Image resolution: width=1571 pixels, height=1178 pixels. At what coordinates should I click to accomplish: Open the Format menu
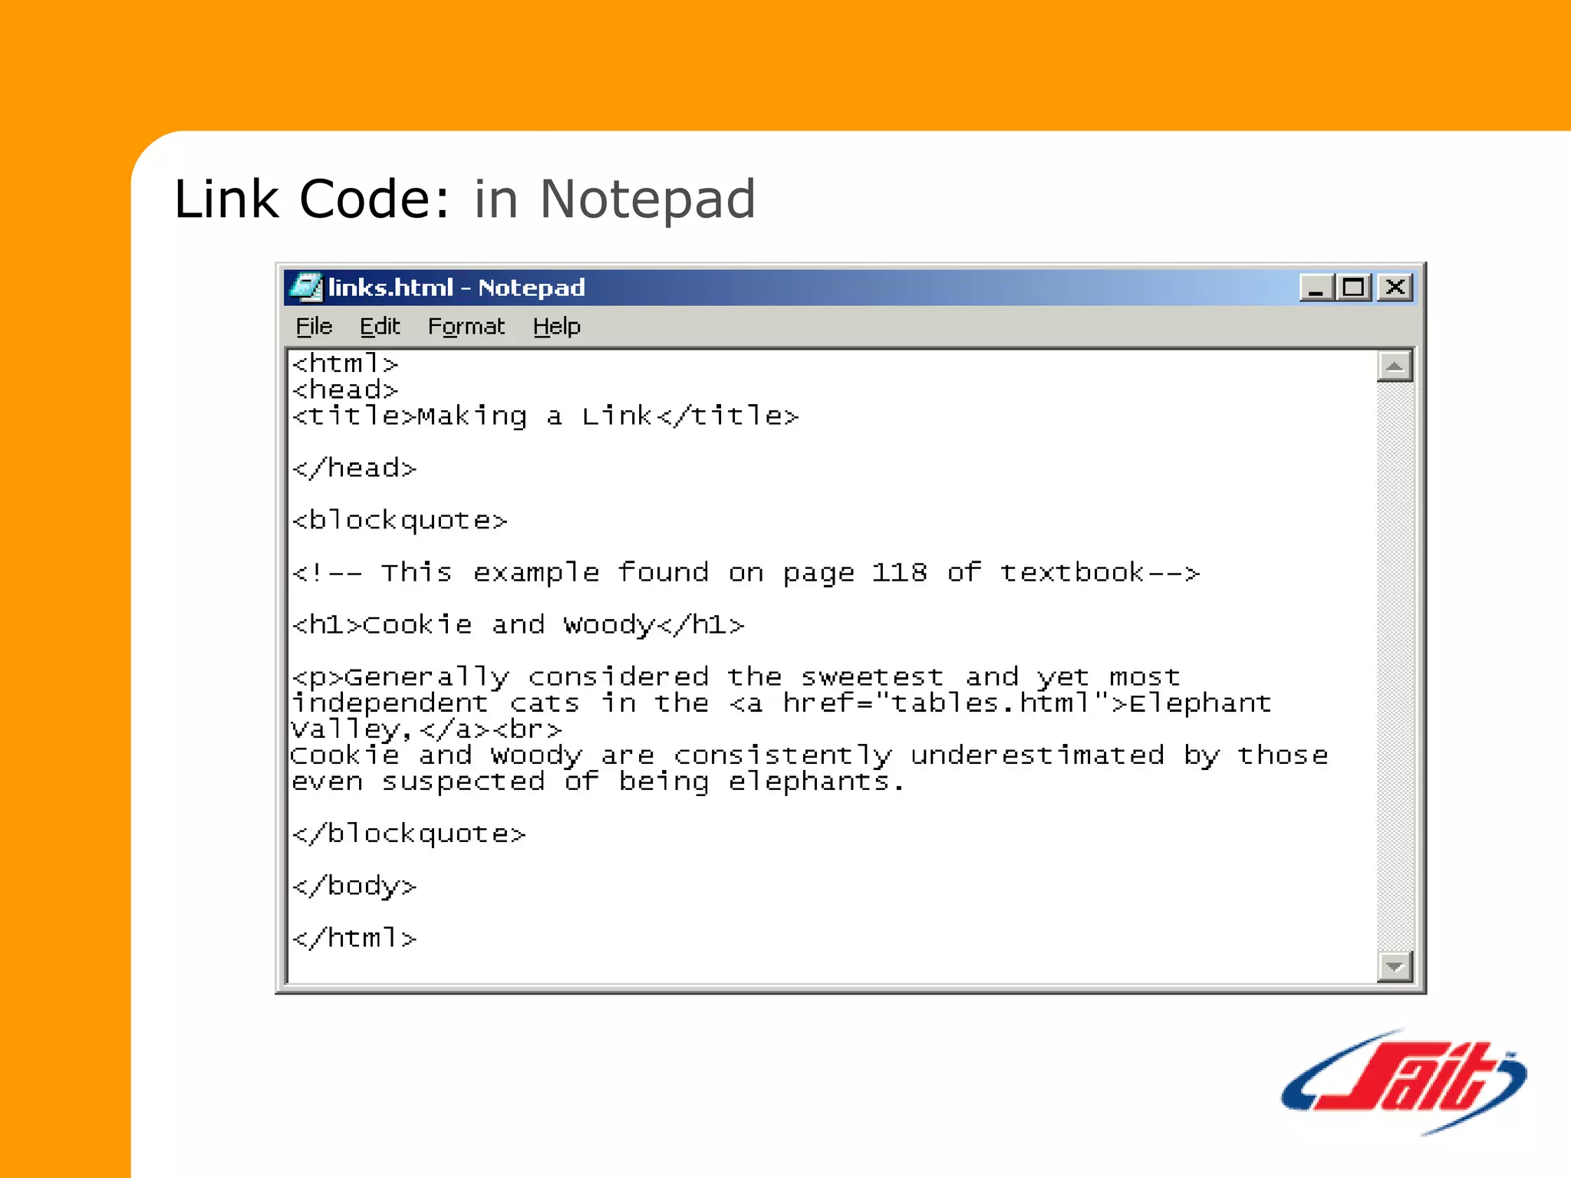pos(466,327)
